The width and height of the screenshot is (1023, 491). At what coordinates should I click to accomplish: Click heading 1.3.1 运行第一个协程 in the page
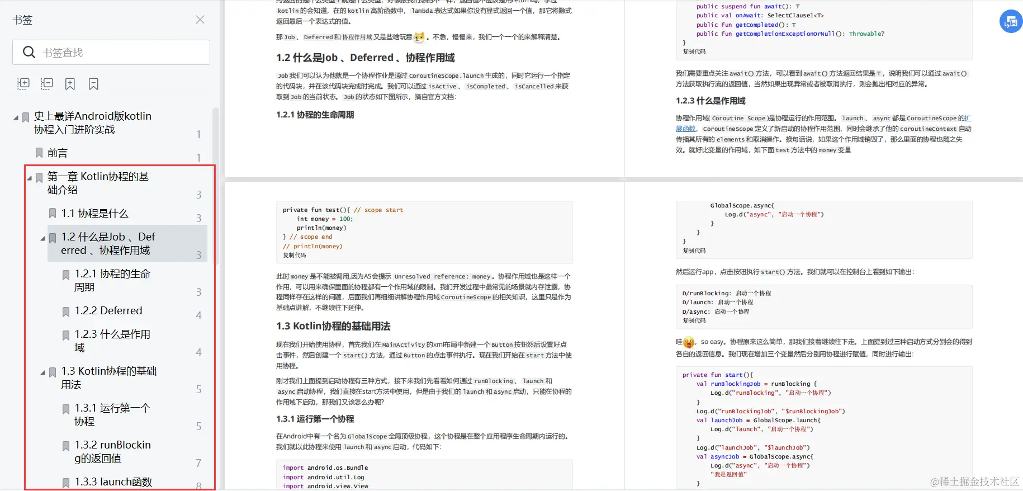315,419
